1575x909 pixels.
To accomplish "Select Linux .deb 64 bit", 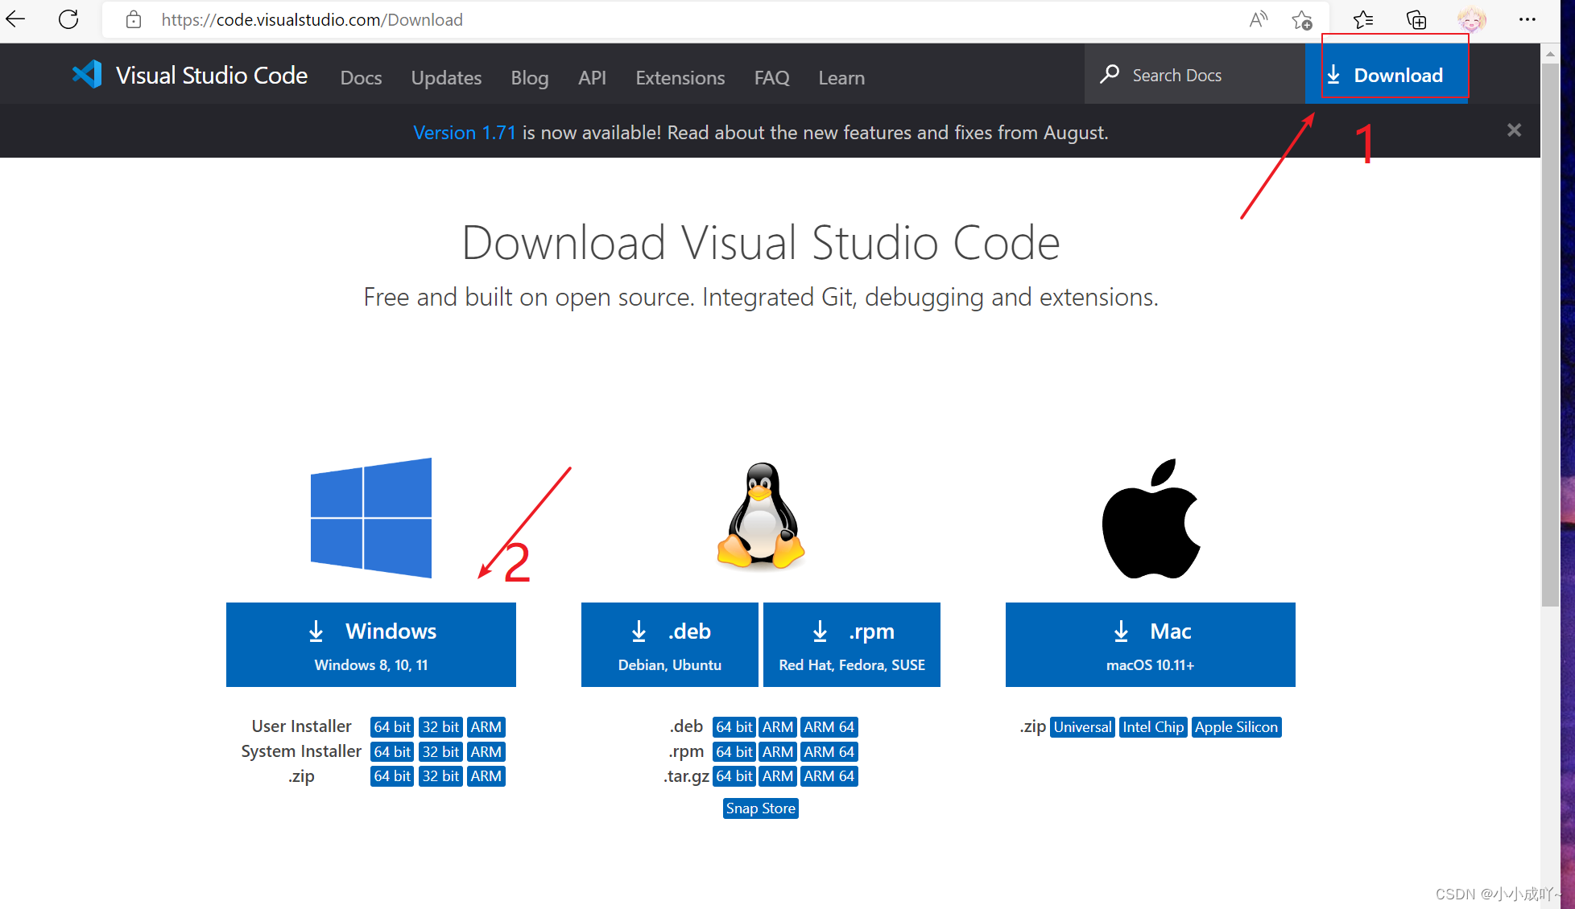I will click(x=734, y=727).
